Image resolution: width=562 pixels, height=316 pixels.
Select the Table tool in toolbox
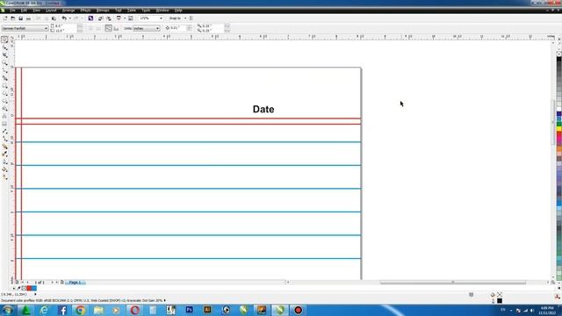pyautogui.click(x=4, y=124)
